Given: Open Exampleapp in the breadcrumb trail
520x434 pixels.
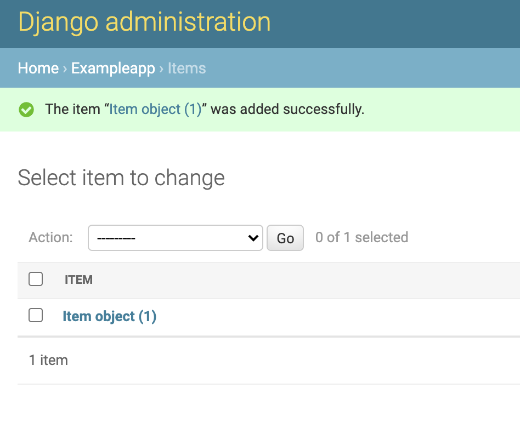Looking at the screenshot, I should coord(113,68).
